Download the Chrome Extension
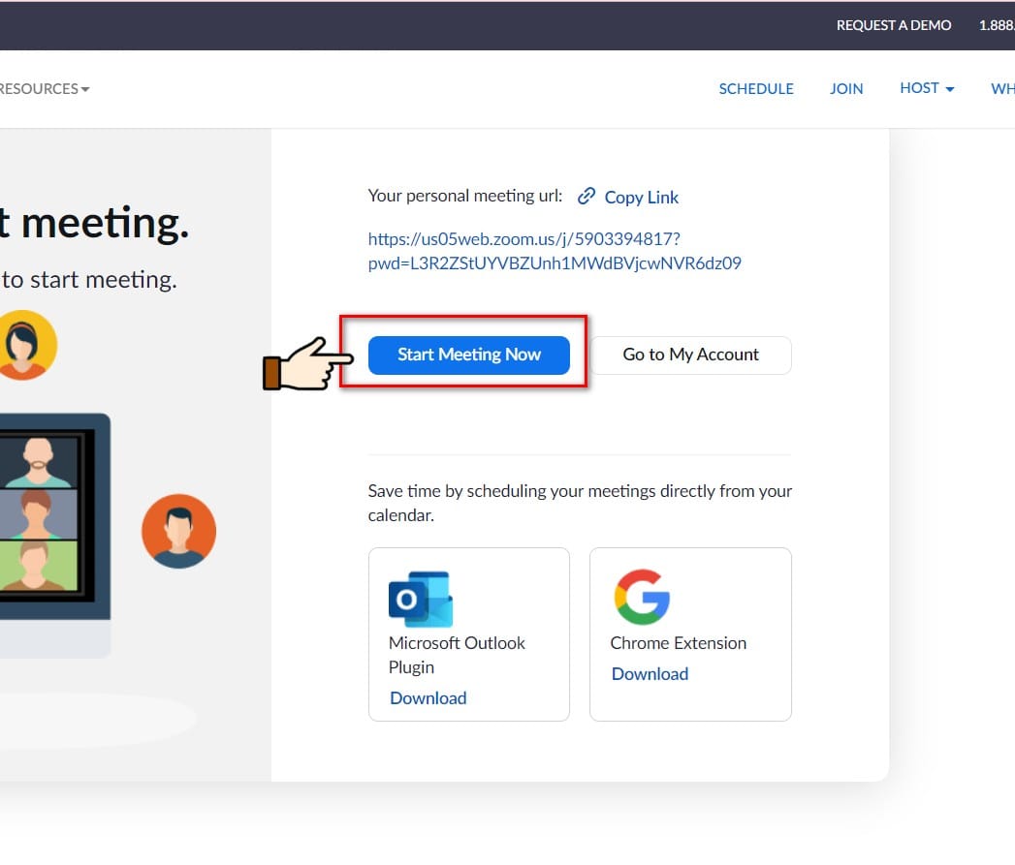The width and height of the screenshot is (1015, 865). [x=650, y=673]
